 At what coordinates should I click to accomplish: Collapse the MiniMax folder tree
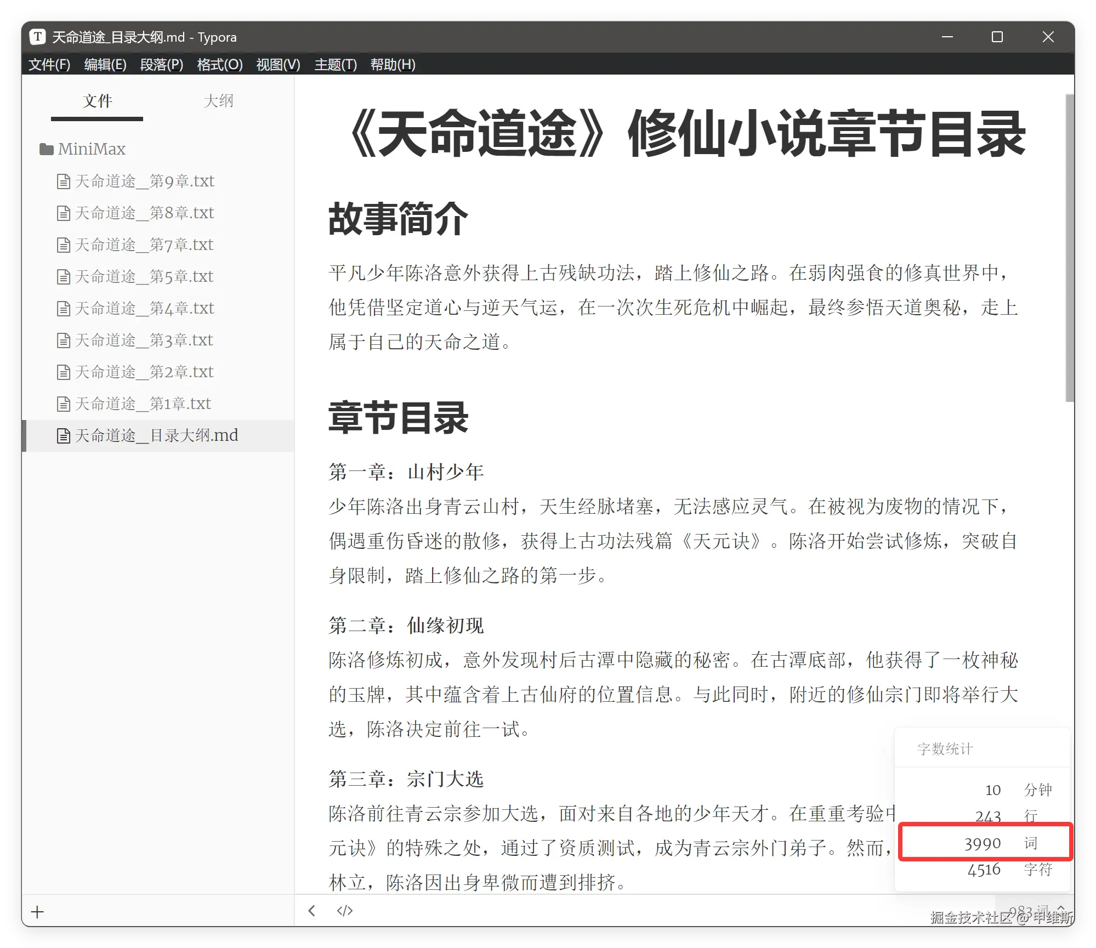coord(91,149)
